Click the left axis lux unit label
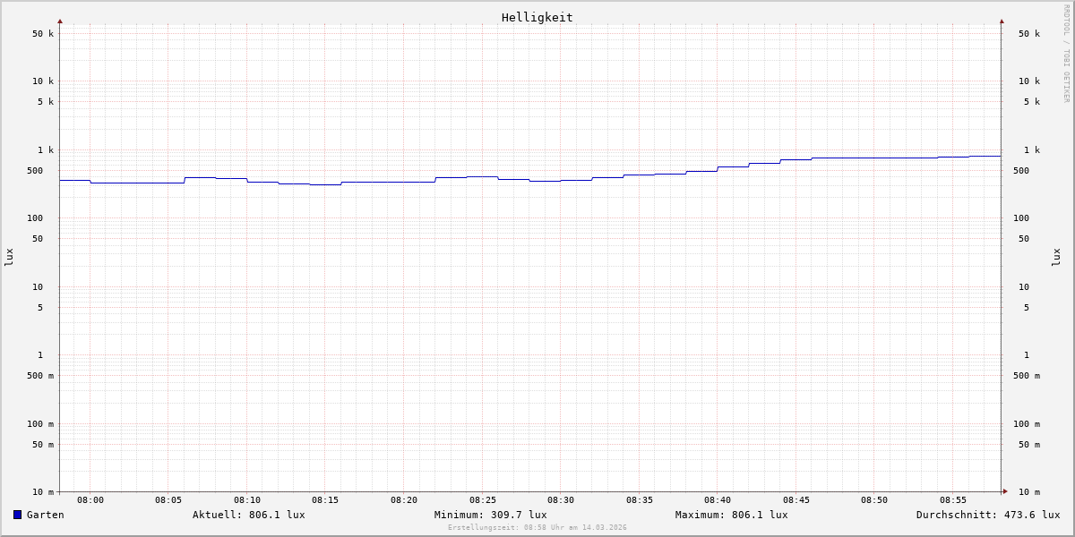Viewport: 1075px width, 537px height. point(9,257)
